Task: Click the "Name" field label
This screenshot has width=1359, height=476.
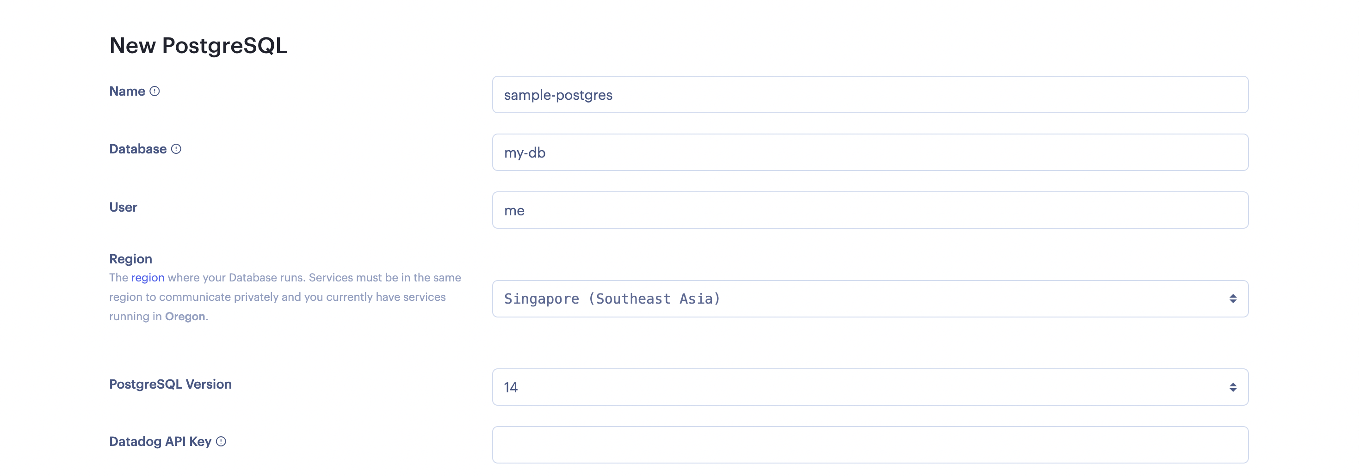Action: click(127, 91)
